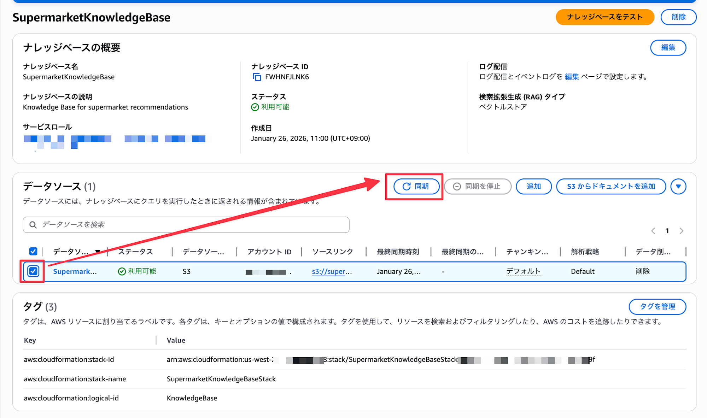Image resolution: width=707 pixels, height=418 pixels.
Task: Click the 削除 delete button
Action: coord(678,17)
